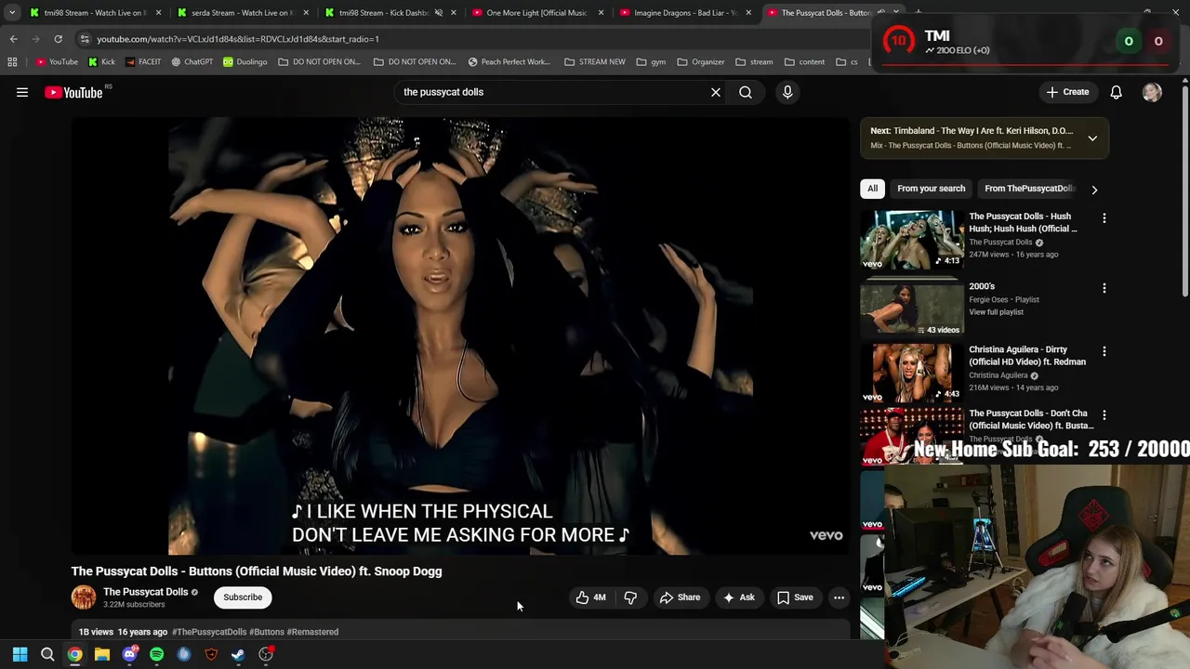This screenshot has width=1190, height=669.
Task: Open the account avatar menu
Action: tap(1152, 92)
